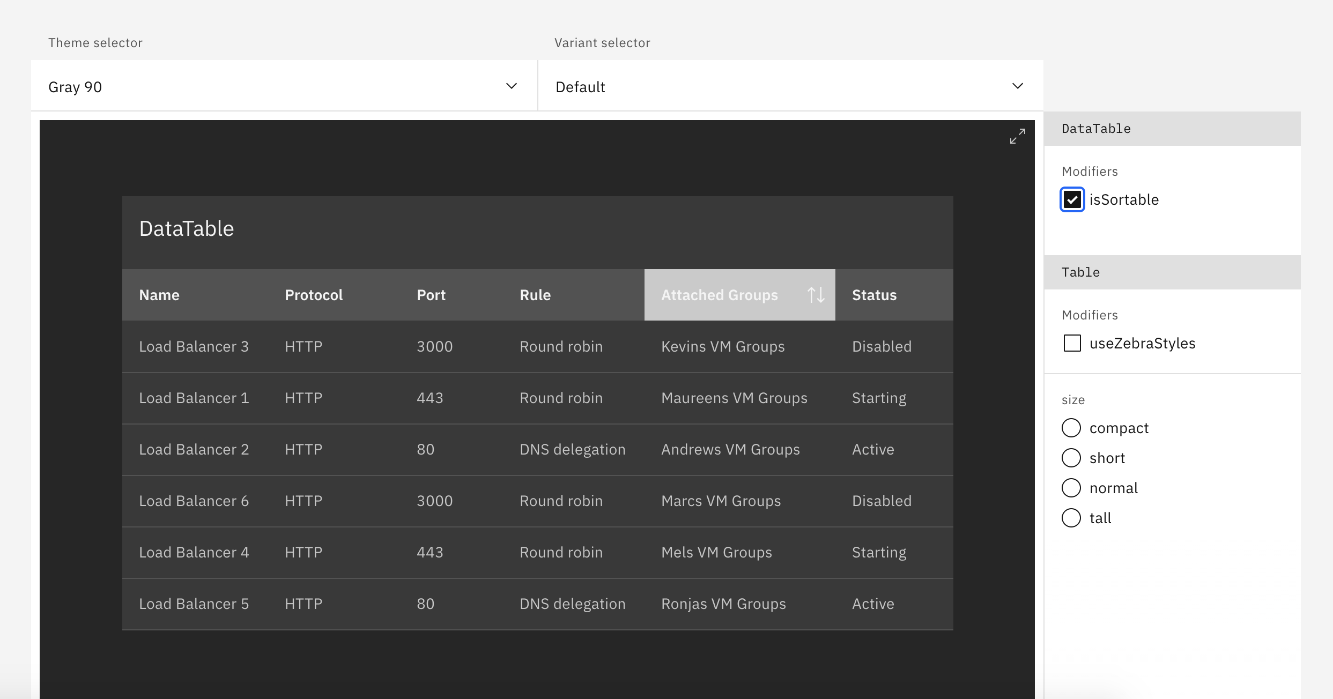Click the Table panel section header
This screenshot has height=699, width=1333.
coord(1173,272)
